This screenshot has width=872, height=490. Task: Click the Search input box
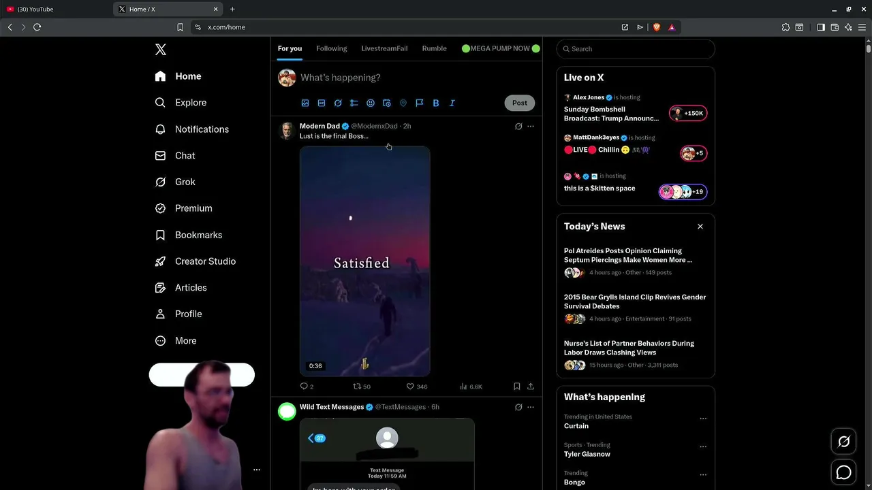click(x=636, y=49)
